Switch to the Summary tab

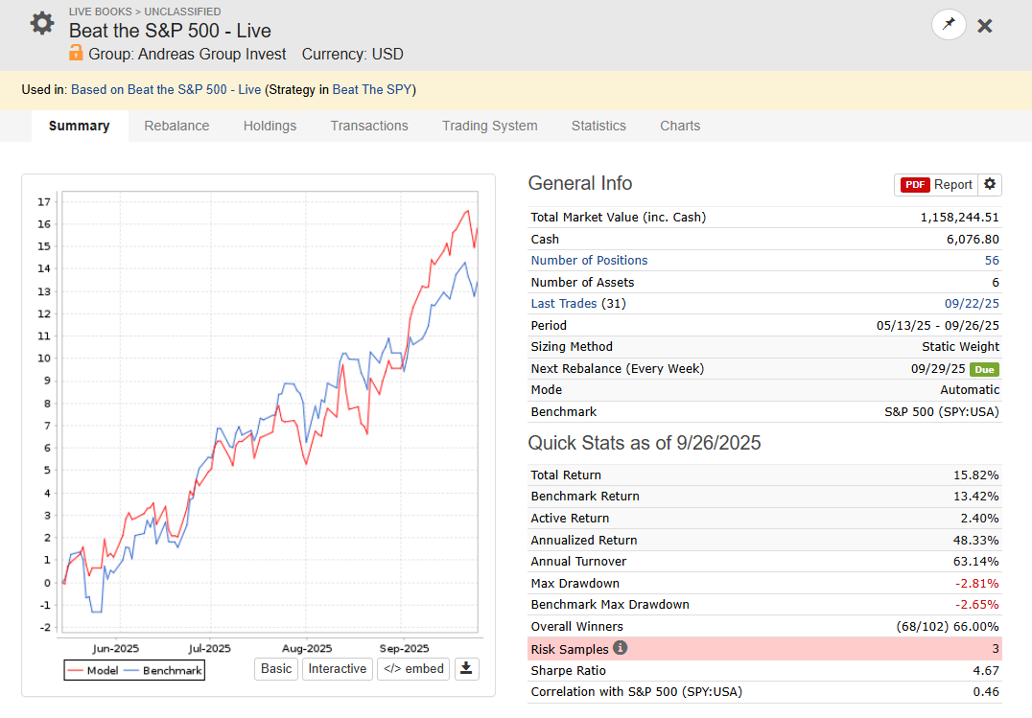coord(79,126)
